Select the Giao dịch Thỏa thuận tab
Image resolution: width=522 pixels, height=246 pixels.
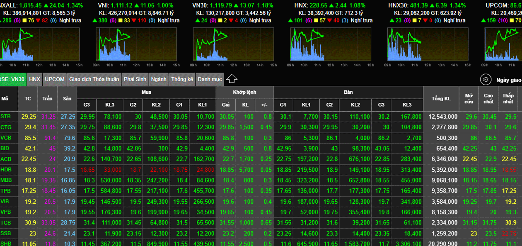pyautogui.click(x=94, y=79)
